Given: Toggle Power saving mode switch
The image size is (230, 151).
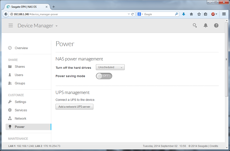Looking at the screenshot, I should [x=104, y=76].
